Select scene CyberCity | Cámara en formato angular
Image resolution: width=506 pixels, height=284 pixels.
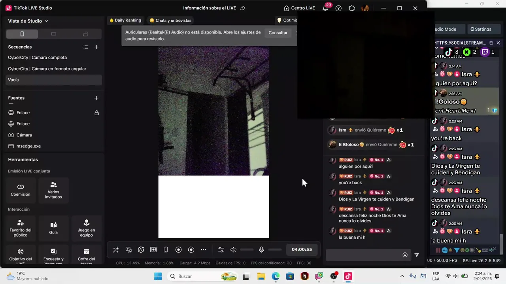[54, 69]
